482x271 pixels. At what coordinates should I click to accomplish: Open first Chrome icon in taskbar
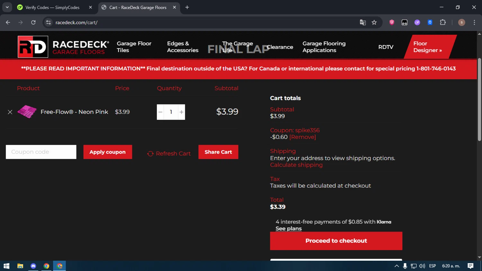tap(46, 266)
